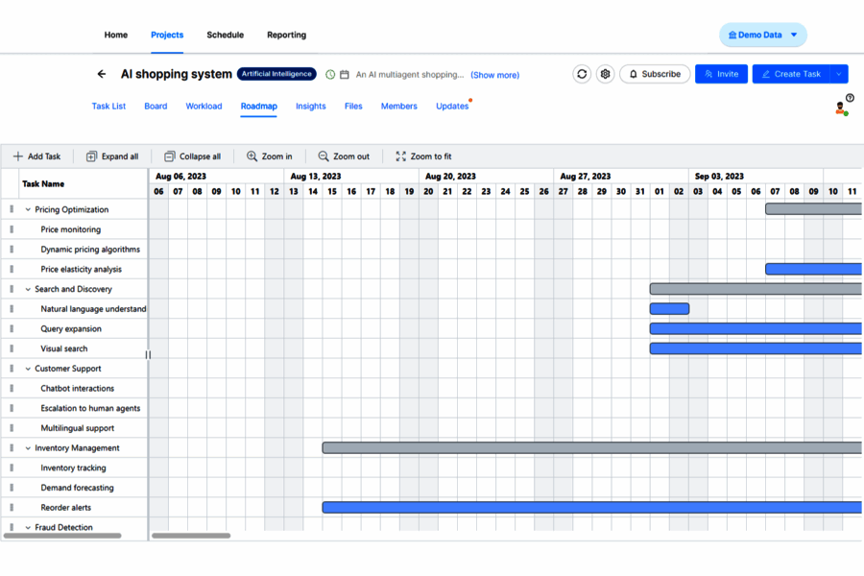Open project settings gear
This screenshot has height=576, width=864.
[605, 73]
